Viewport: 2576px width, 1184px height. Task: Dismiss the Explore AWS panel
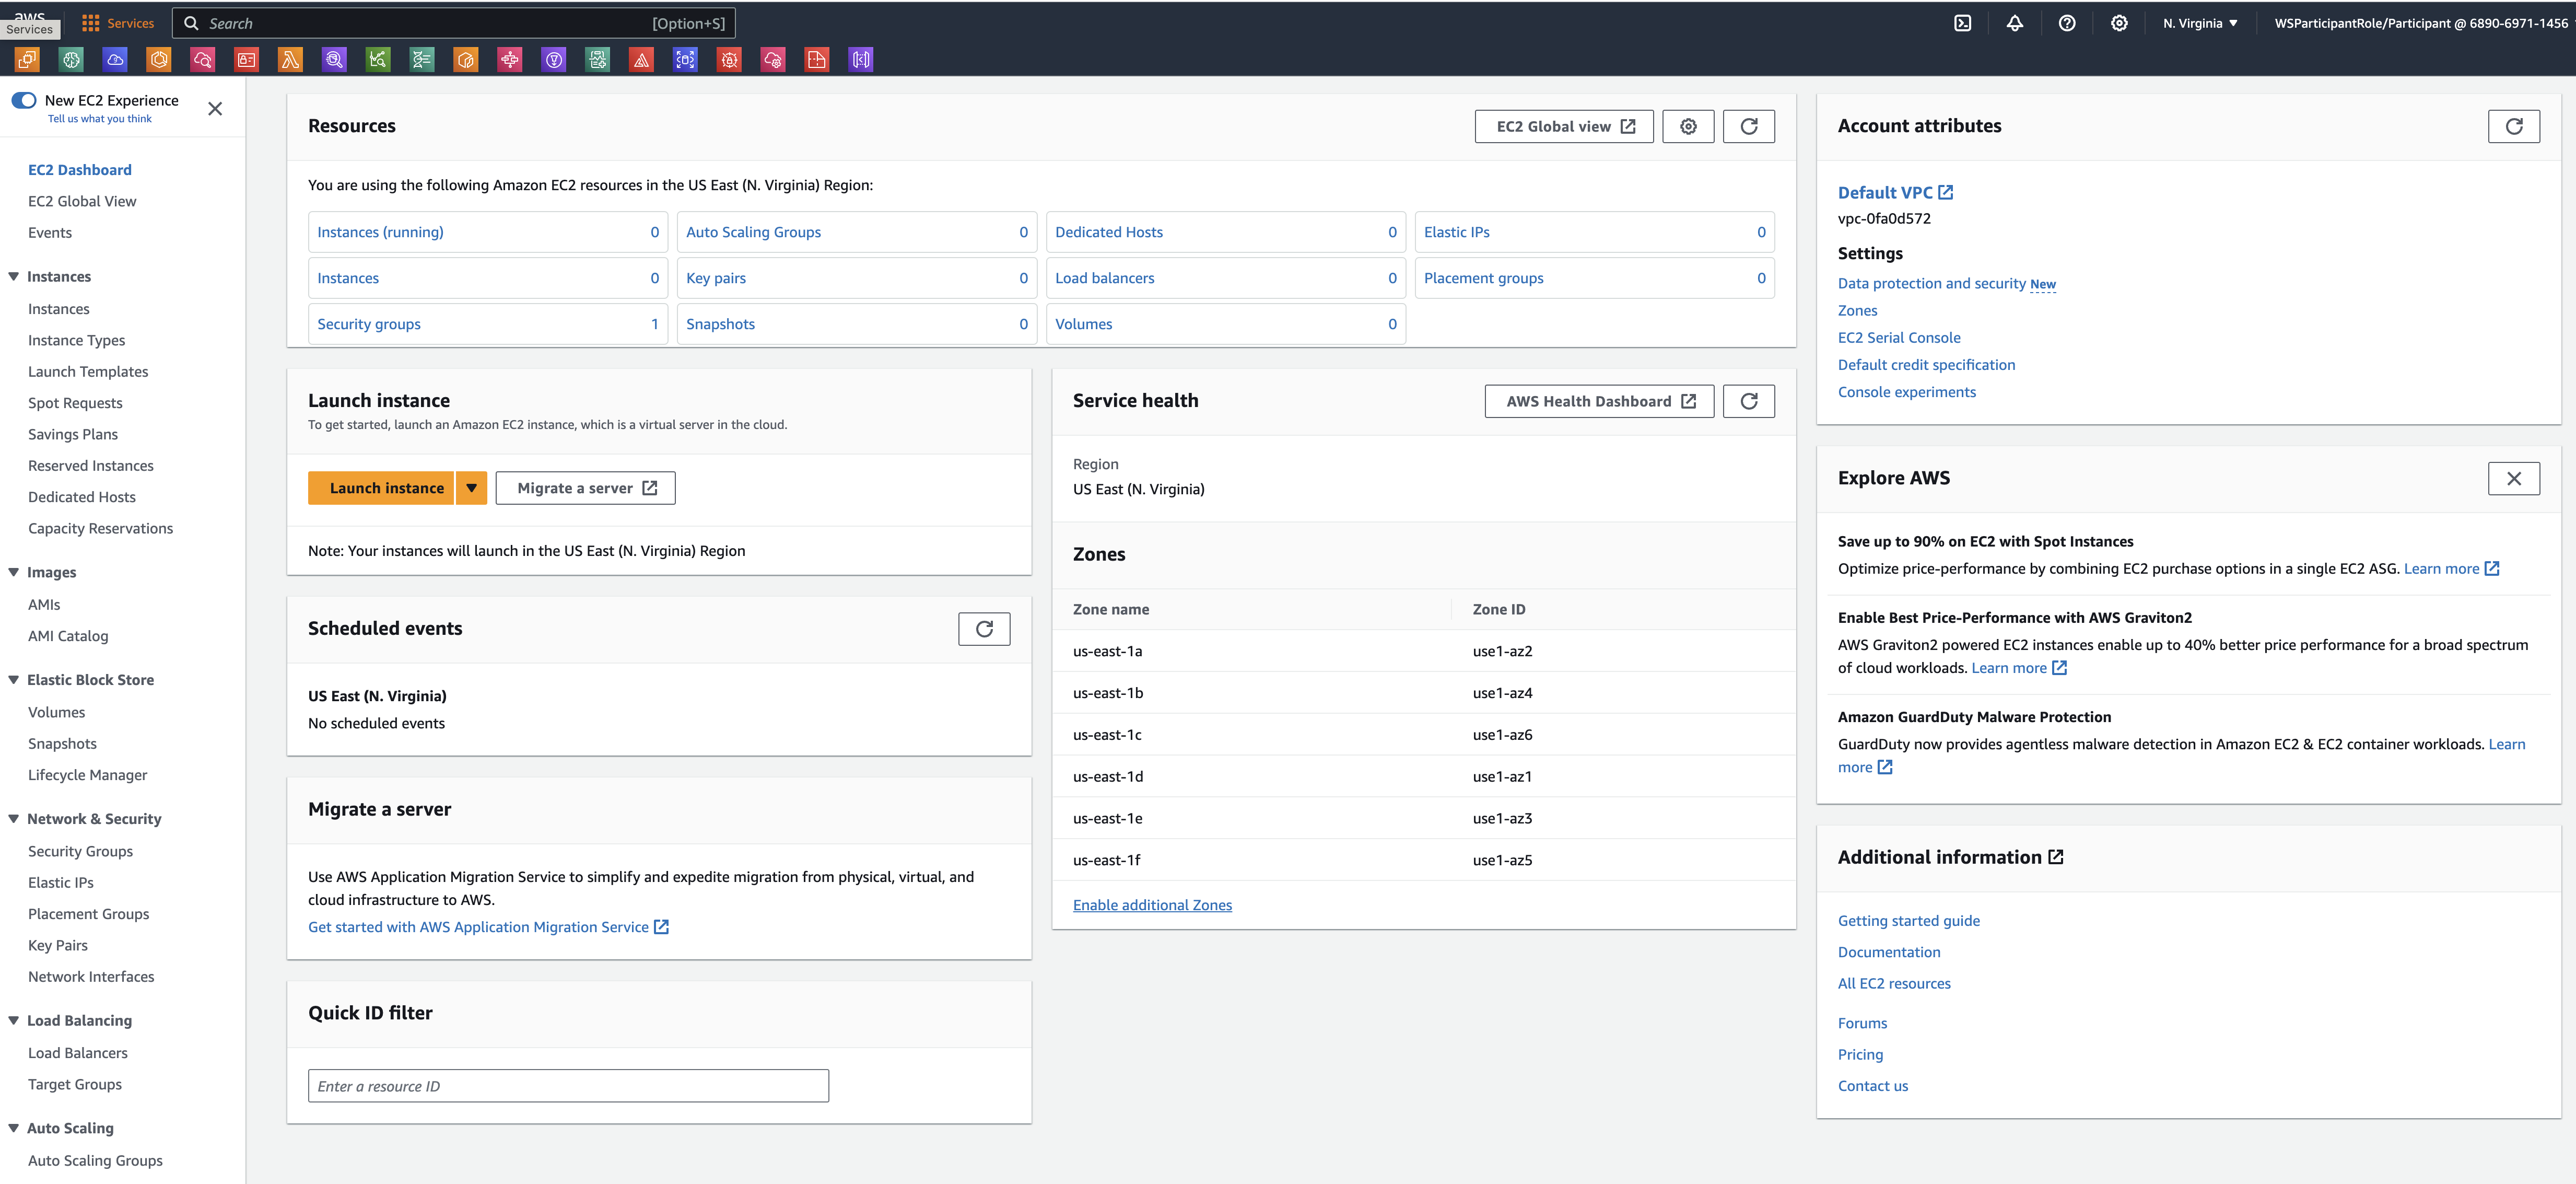[2514, 478]
